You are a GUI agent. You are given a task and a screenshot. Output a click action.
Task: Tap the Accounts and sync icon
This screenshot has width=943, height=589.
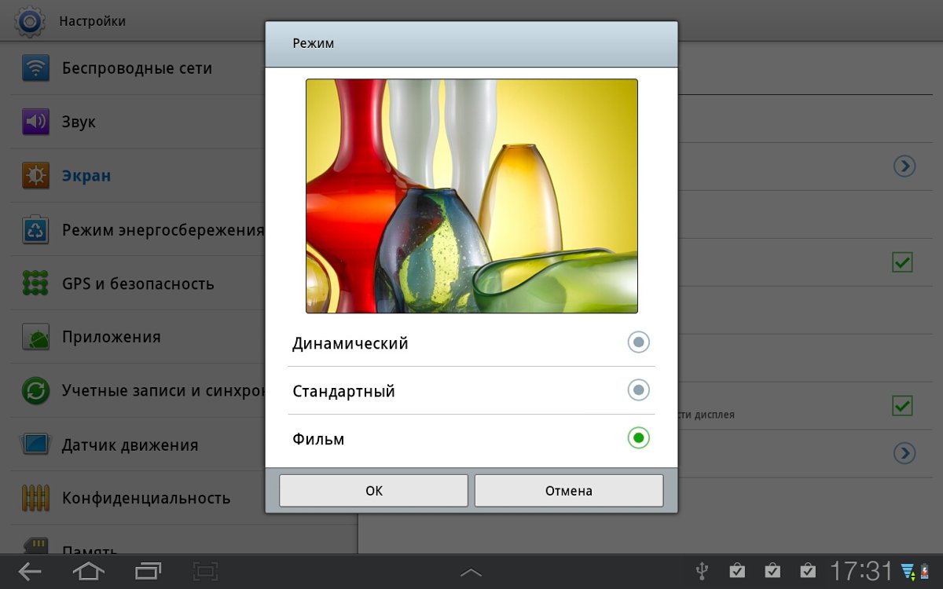point(35,390)
